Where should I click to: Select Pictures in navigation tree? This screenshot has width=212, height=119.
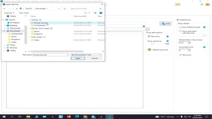click(x=14, y=48)
